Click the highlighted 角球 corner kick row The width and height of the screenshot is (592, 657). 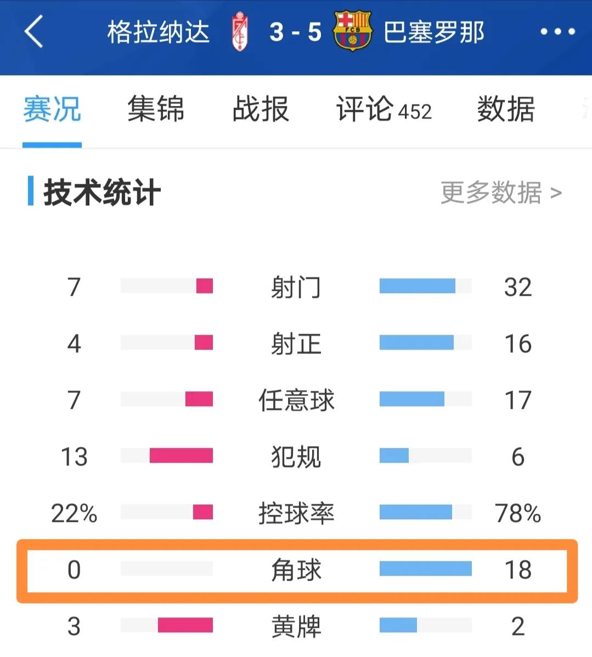click(x=296, y=570)
